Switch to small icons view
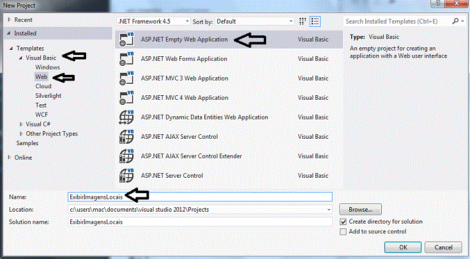Screen dimensions: 470x259 pyautogui.click(x=303, y=21)
